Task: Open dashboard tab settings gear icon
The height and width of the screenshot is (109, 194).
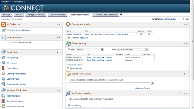Action: click(121, 15)
